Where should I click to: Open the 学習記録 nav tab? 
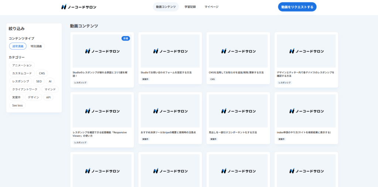190,7
